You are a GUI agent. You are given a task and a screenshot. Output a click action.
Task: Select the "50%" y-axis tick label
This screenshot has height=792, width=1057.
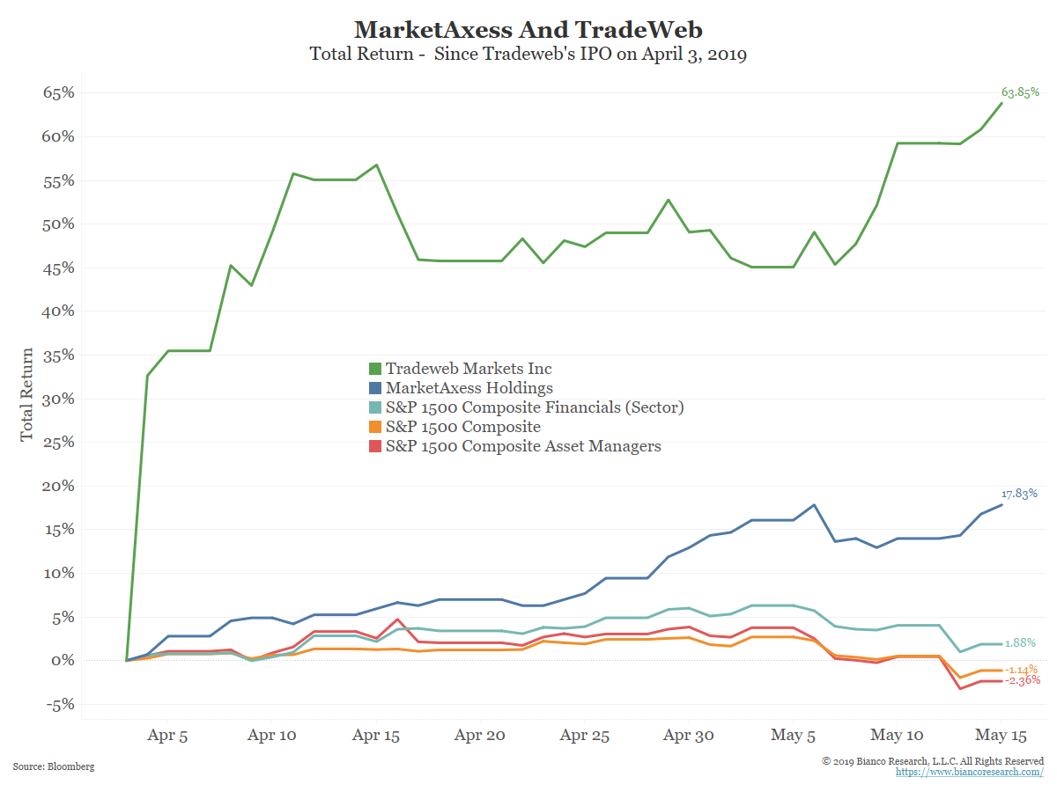59,224
